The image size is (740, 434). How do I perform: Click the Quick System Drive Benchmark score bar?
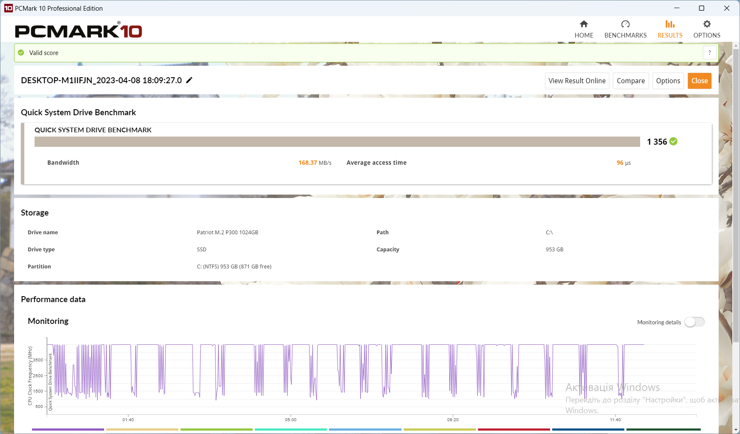point(337,142)
